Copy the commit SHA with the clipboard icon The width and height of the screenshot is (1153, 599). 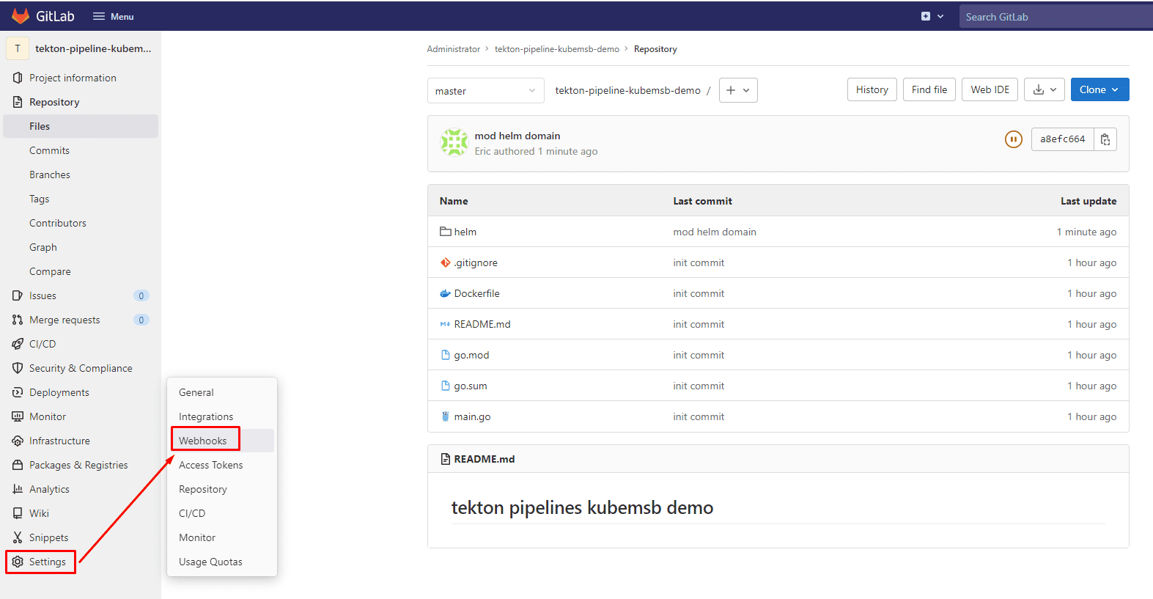click(1105, 139)
